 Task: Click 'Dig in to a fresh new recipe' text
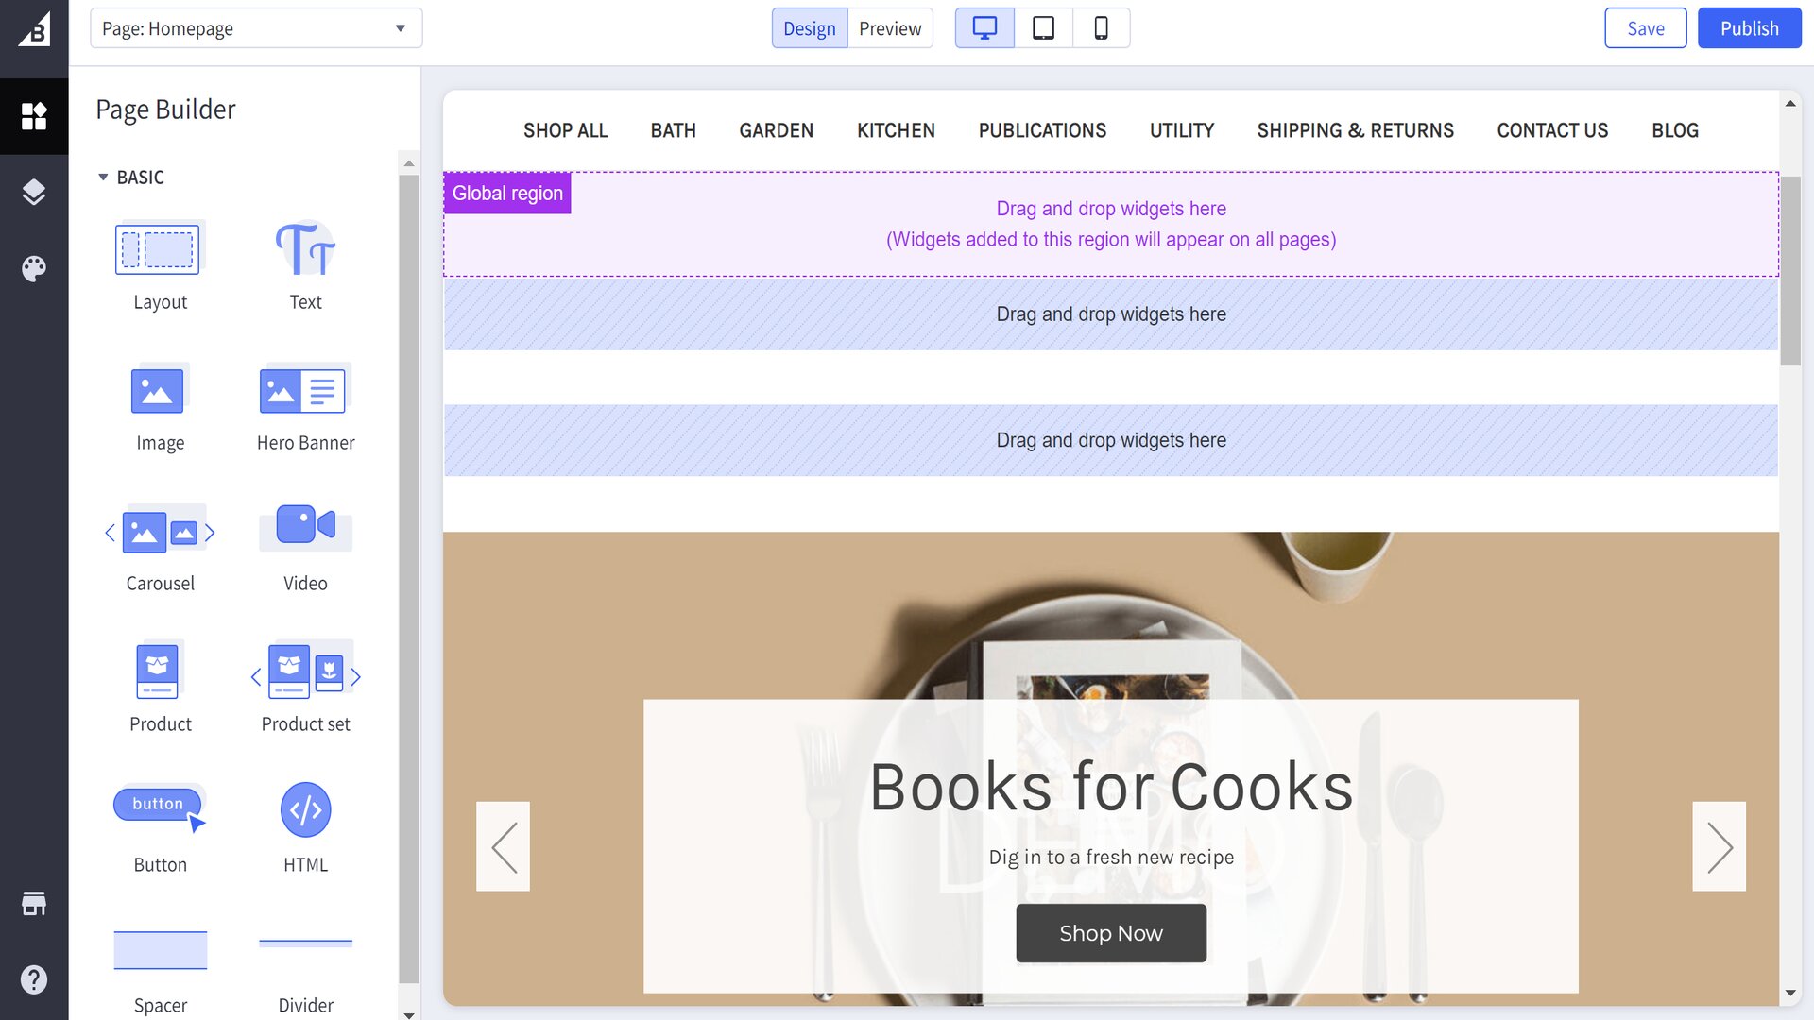point(1111,857)
